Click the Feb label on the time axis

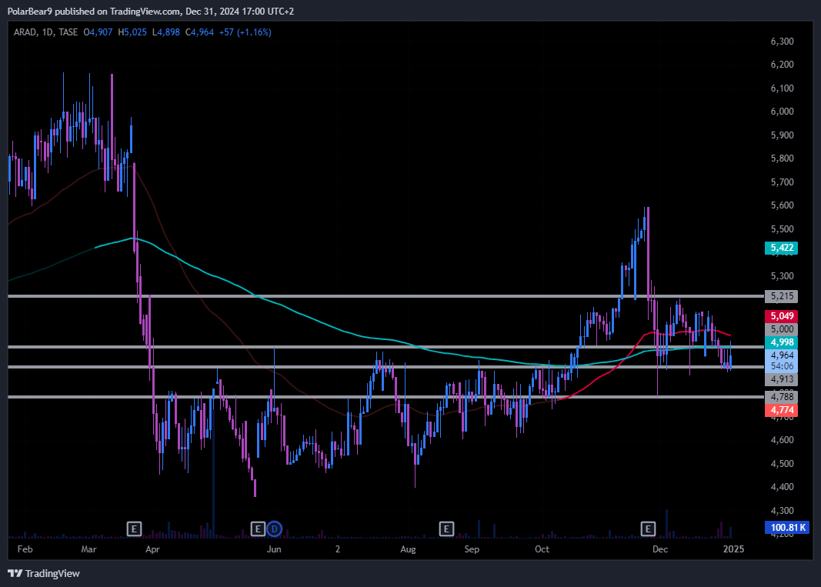(25, 549)
